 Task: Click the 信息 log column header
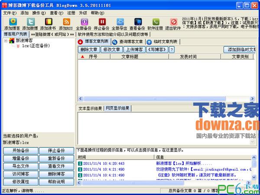pos(203,157)
